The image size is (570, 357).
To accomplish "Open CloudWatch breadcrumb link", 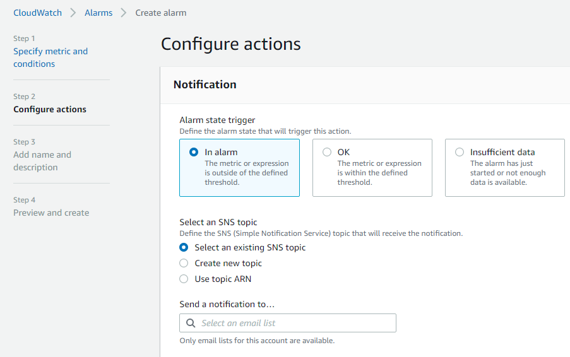I will (38, 13).
